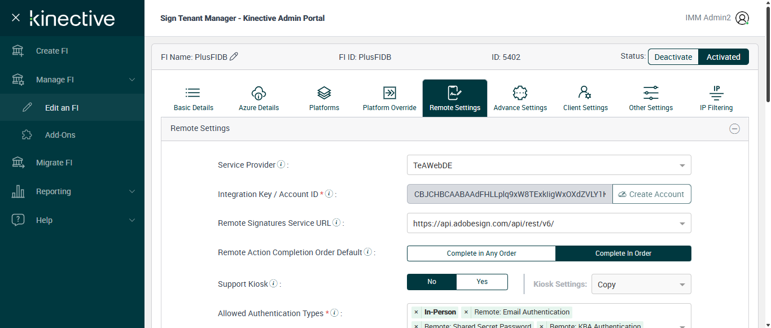The height and width of the screenshot is (328, 771).
Task: Open the Service Provider dropdown
Action: click(x=549, y=165)
